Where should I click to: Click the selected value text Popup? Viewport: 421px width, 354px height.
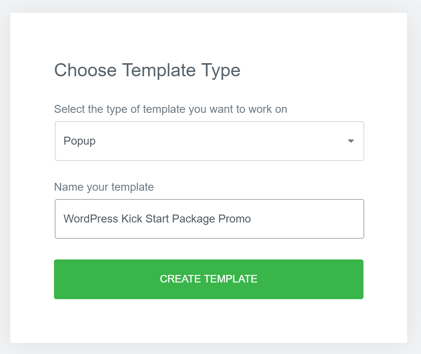pyautogui.click(x=79, y=141)
